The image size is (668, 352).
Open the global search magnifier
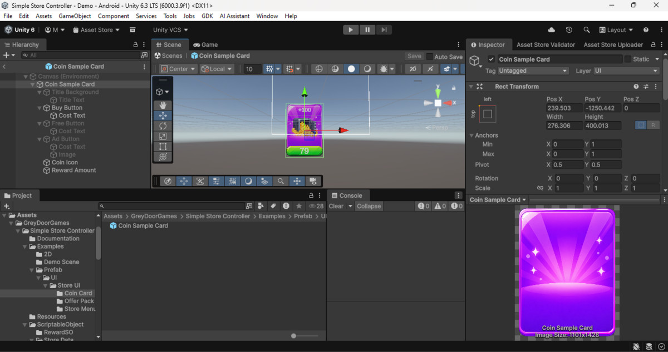587,30
